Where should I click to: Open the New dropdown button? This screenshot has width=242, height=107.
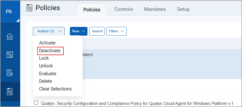[x=79, y=31]
